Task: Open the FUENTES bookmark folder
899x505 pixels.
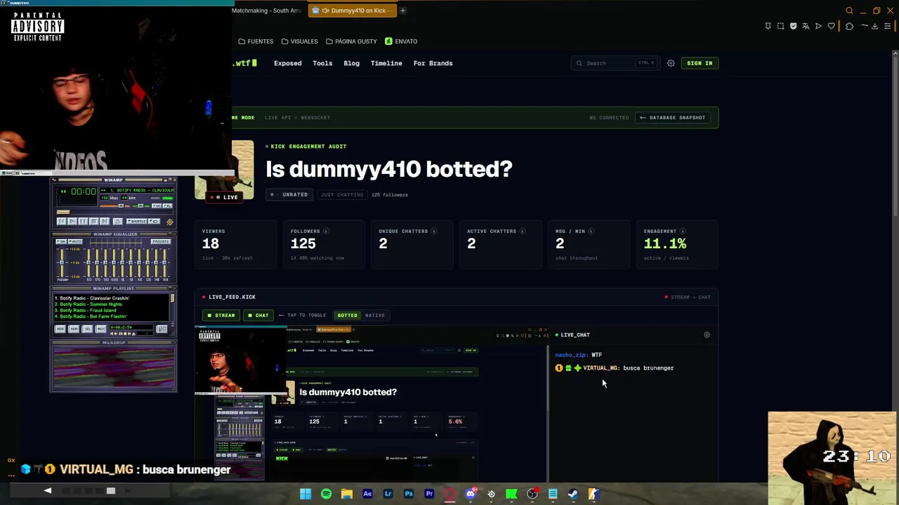Action: 256,41
